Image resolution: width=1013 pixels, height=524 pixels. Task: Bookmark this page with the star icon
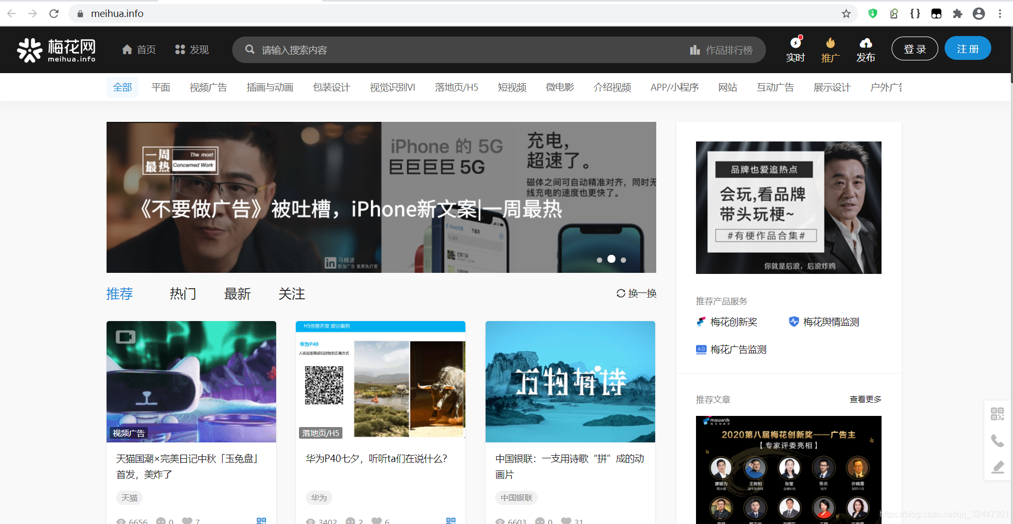846,14
